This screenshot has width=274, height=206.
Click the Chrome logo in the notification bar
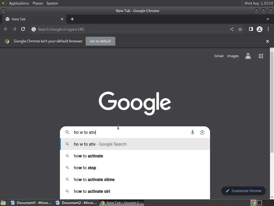[x=7, y=41]
